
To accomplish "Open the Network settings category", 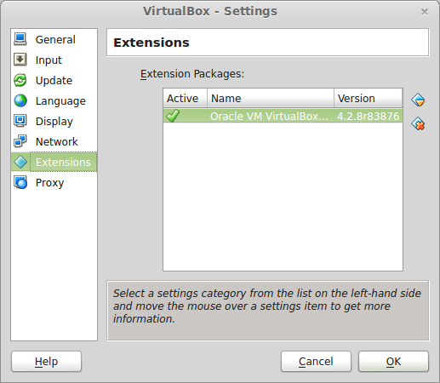I will pyautogui.click(x=56, y=141).
